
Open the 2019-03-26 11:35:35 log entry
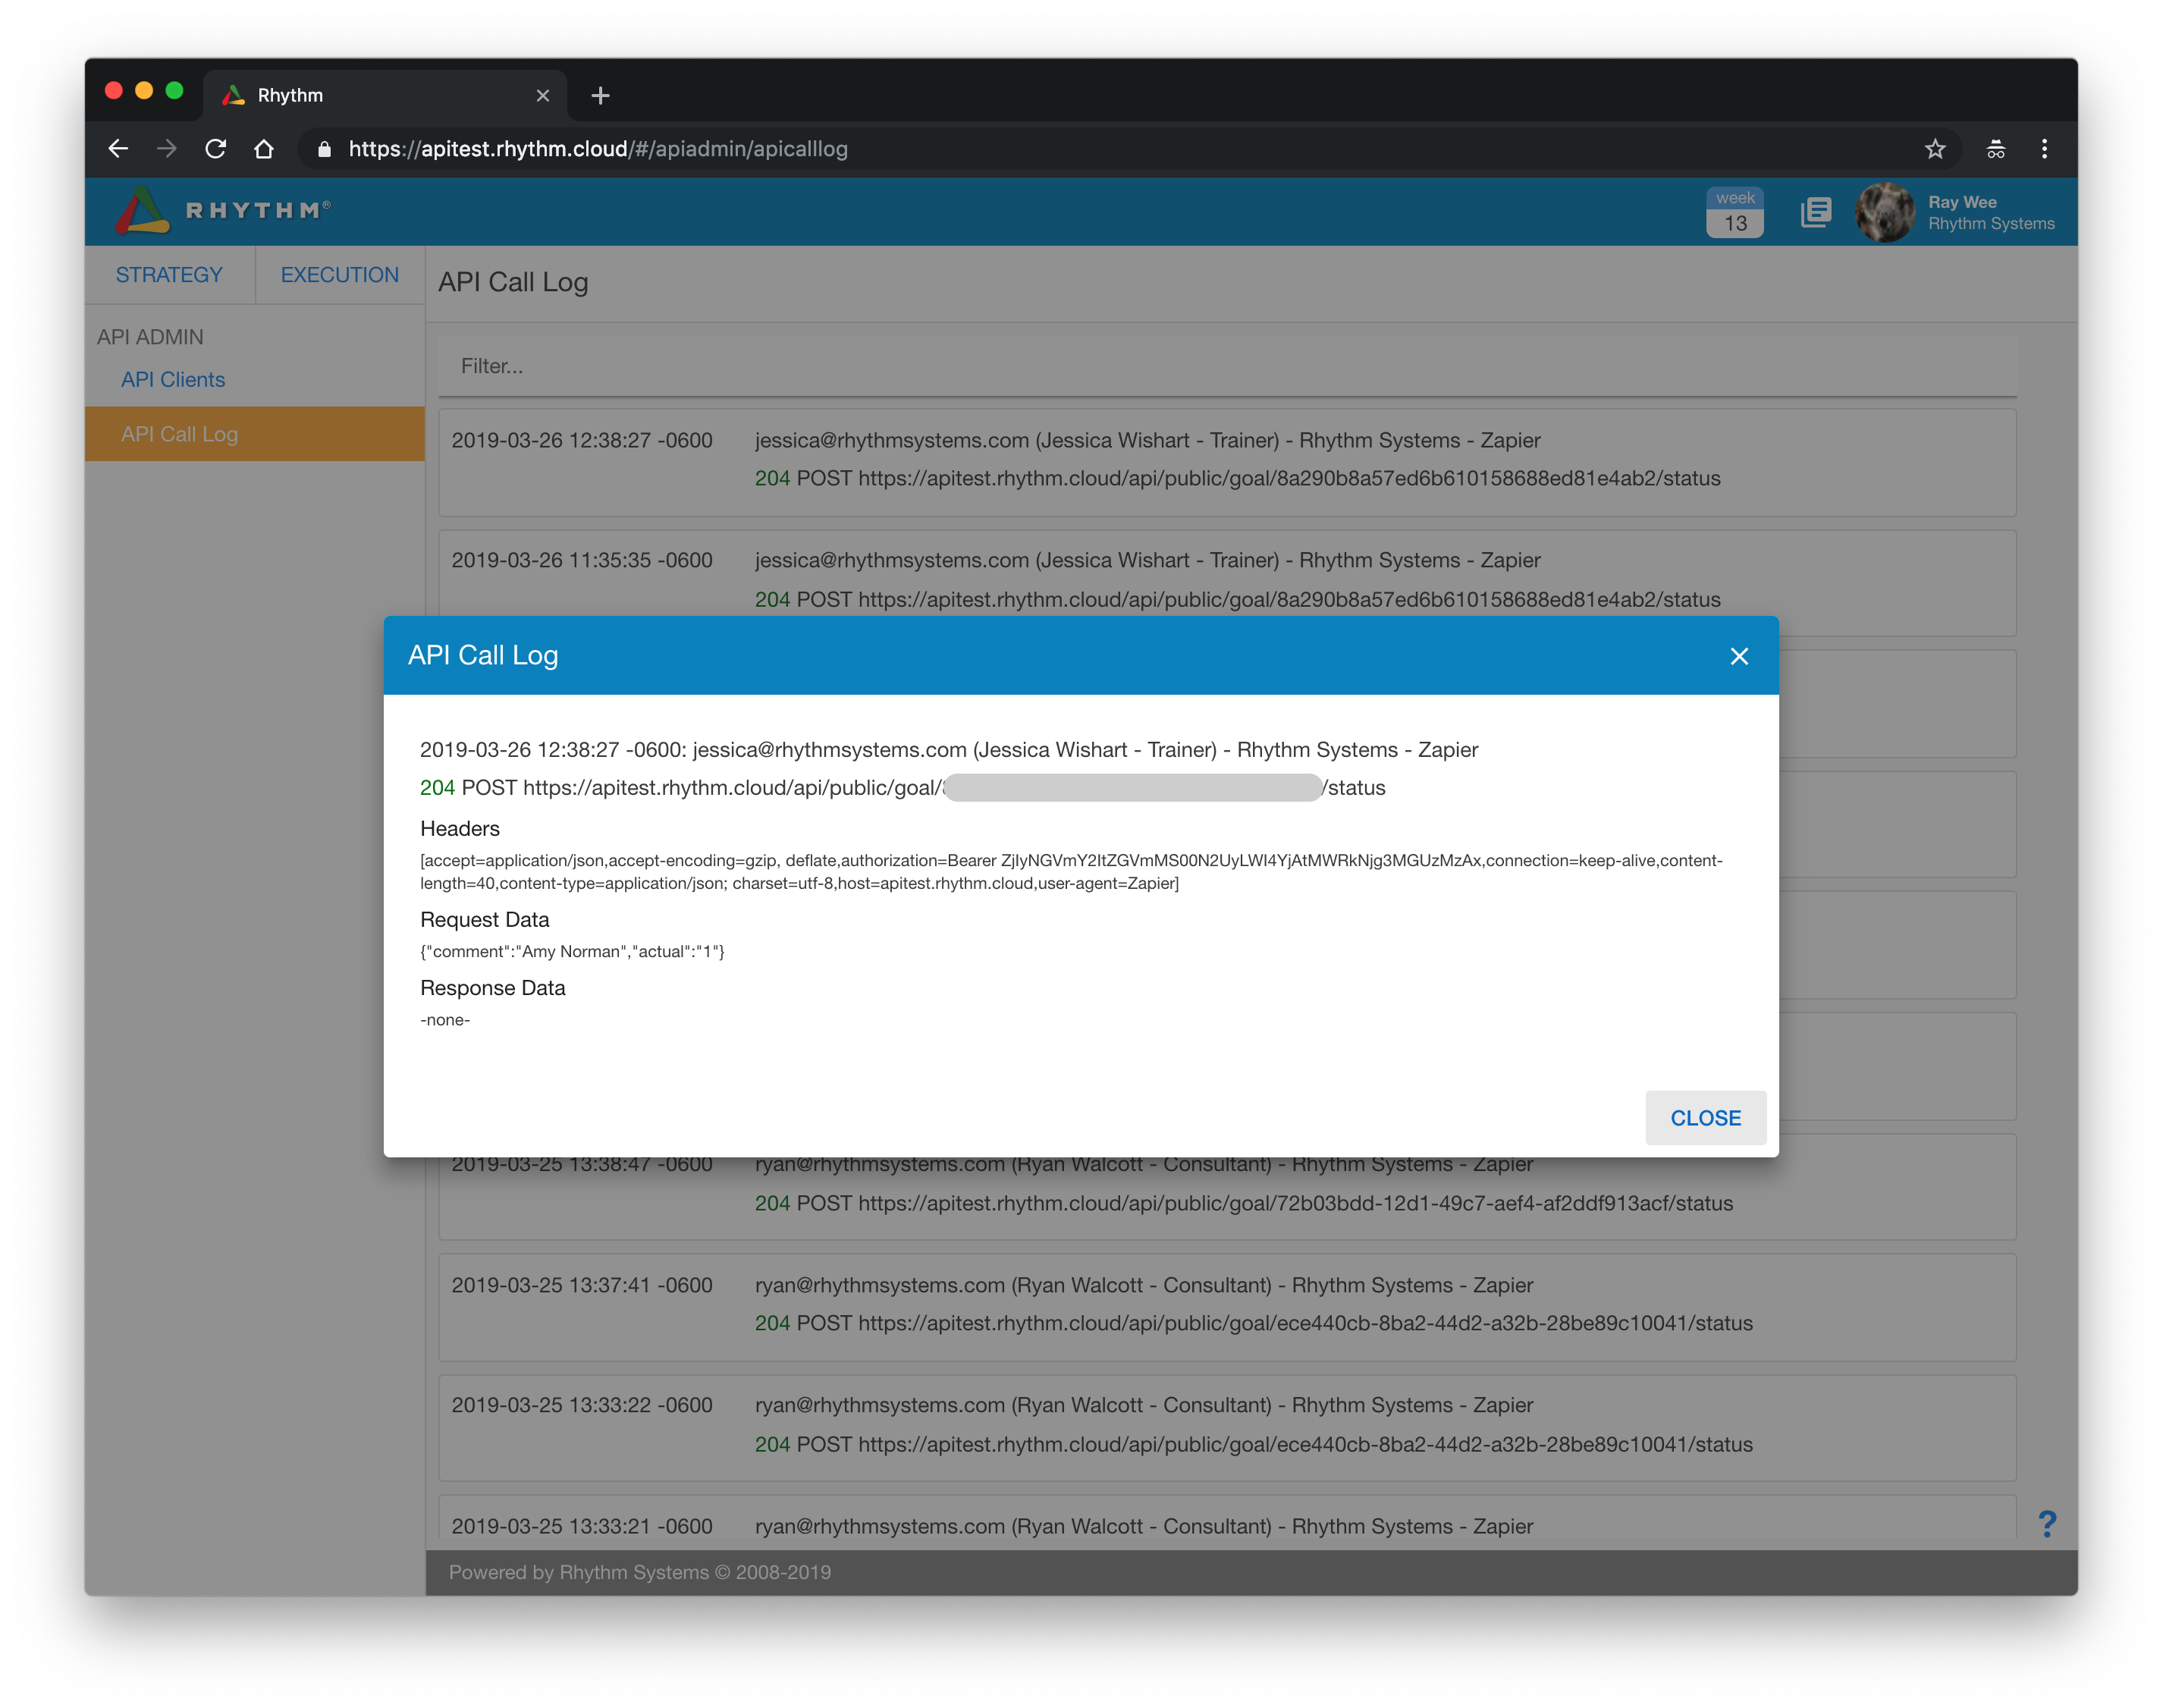(1227, 572)
